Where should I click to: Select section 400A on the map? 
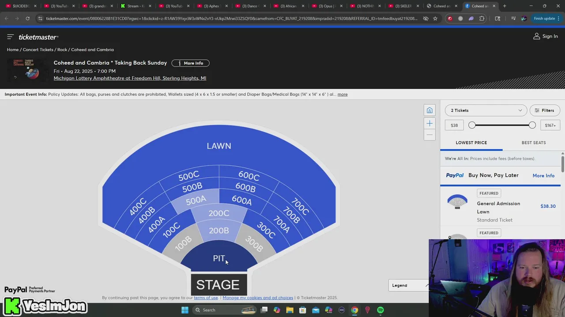[x=156, y=225]
